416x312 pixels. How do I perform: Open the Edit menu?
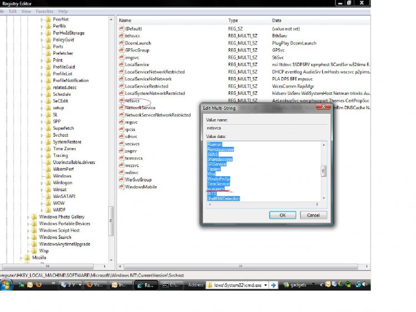point(12,12)
